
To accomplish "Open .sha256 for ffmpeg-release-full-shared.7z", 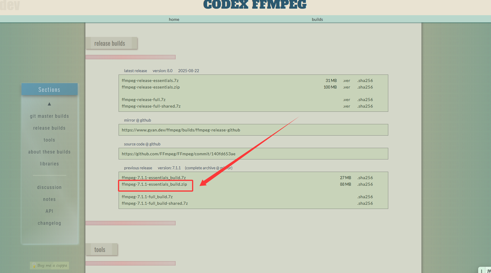I will (x=365, y=106).
